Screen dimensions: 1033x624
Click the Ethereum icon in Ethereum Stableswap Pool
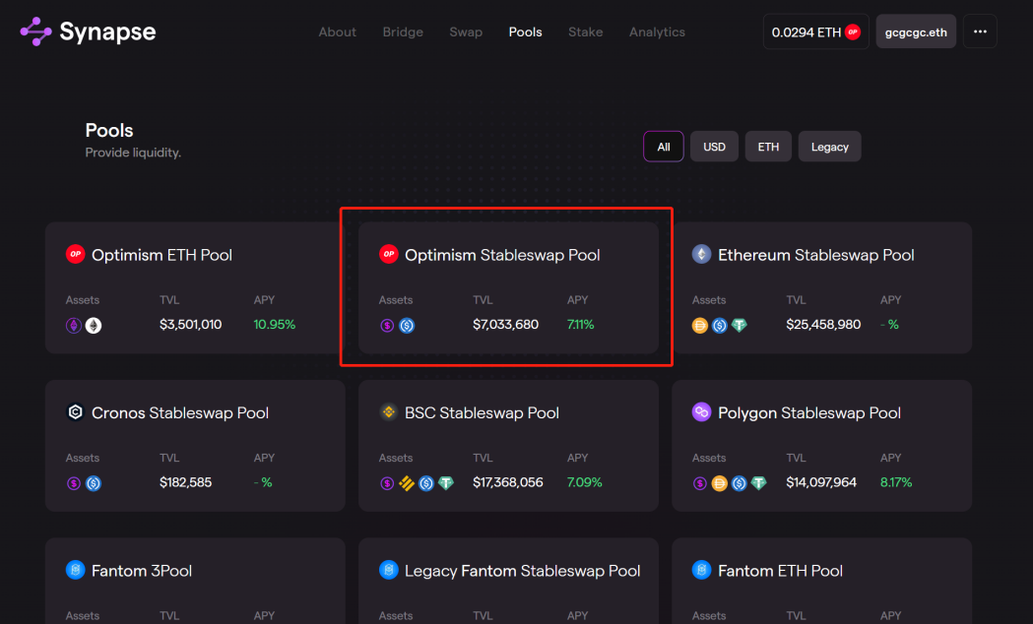pos(701,254)
